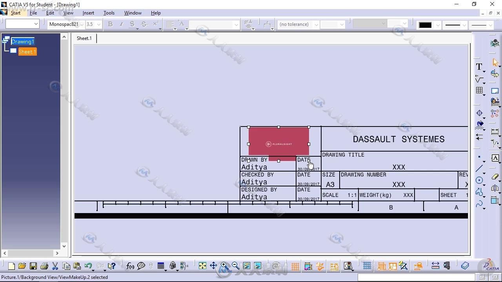This screenshot has width=502, height=282.
Task: Toggle the sketcher grid display
Action: coord(367,266)
